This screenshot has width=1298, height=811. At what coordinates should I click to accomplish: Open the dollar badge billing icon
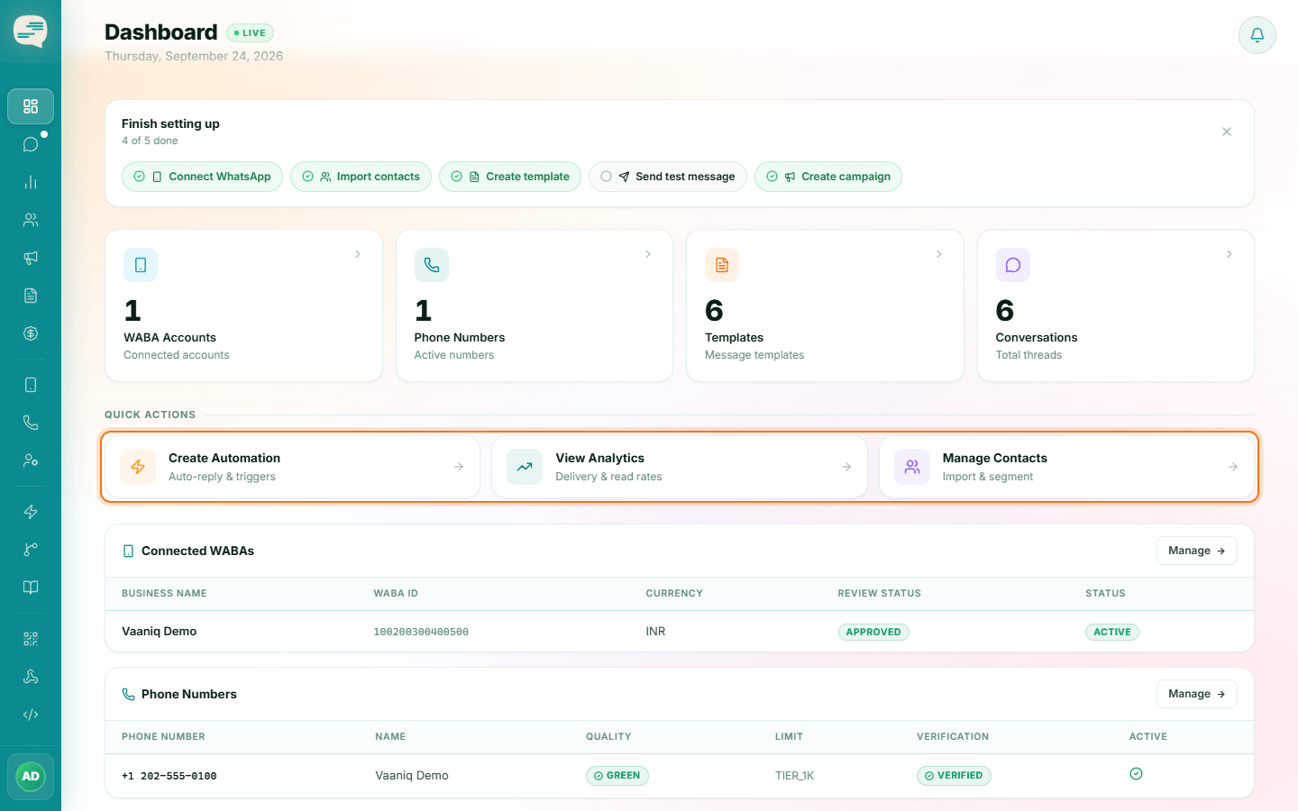31,333
